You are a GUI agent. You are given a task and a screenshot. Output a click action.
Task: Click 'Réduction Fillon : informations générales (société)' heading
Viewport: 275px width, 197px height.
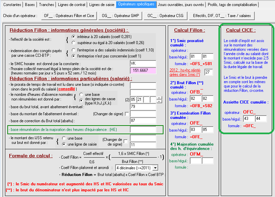[x=69, y=30]
